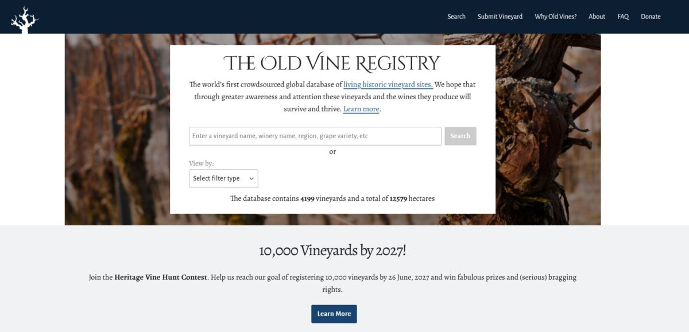Click the gray Search button
This screenshot has height=332, width=689.
pos(460,136)
